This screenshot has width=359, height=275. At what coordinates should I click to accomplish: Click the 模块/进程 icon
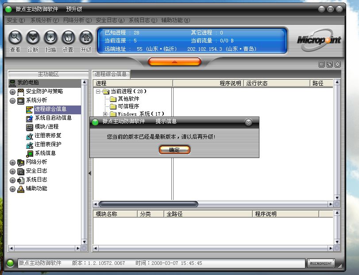(29, 127)
